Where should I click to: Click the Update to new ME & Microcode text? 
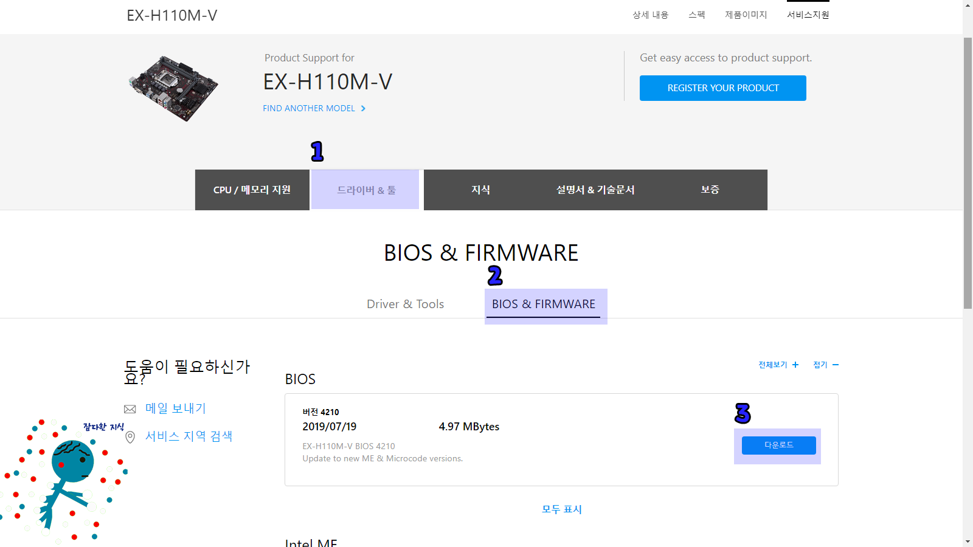383,459
